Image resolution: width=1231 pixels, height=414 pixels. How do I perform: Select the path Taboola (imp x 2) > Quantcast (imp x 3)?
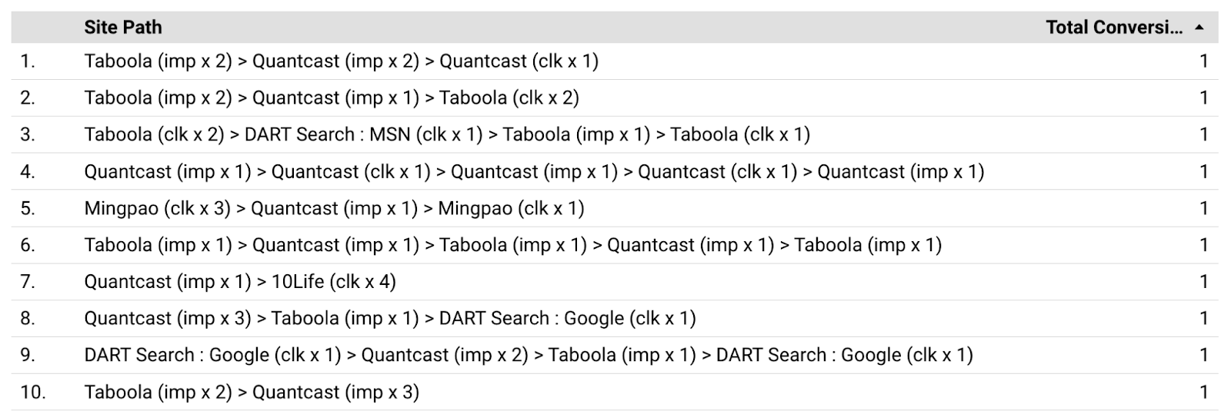tap(252, 392)
